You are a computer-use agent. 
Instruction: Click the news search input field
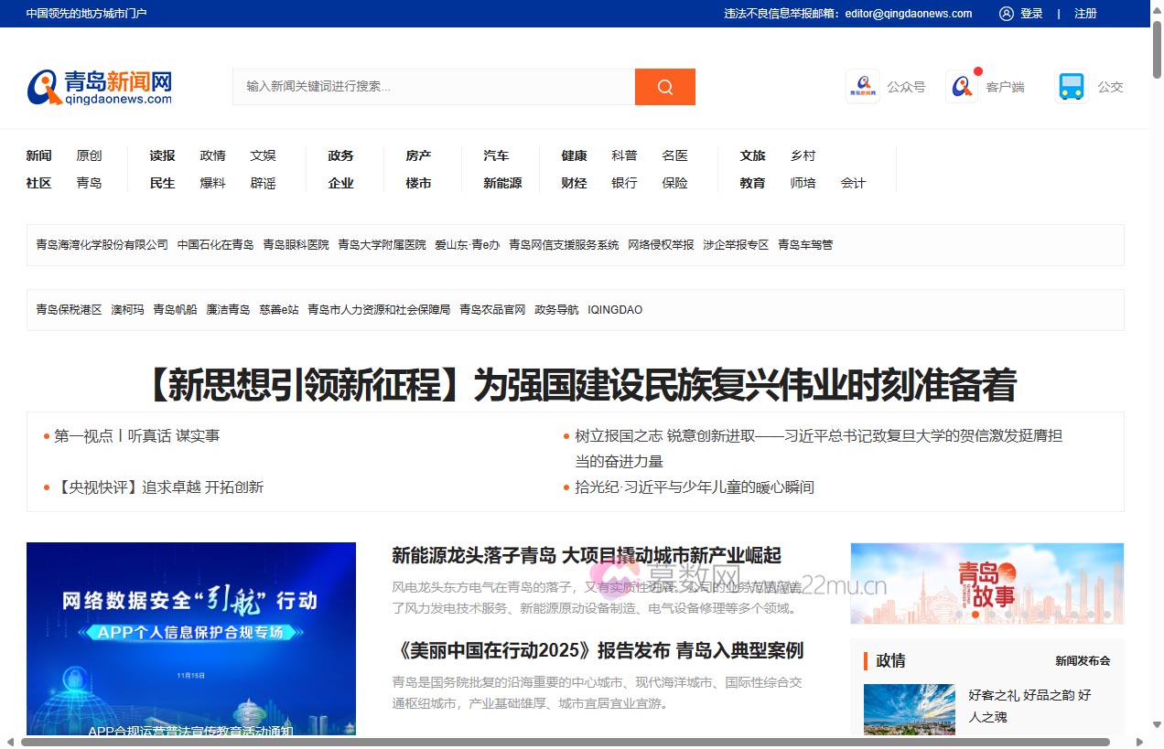pos(430,87)
